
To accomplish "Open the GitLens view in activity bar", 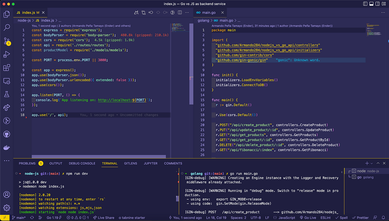I will [x=7, y=121].
